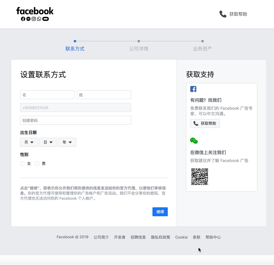Click the blue Facebook icon in the support panel

[193, 89]
